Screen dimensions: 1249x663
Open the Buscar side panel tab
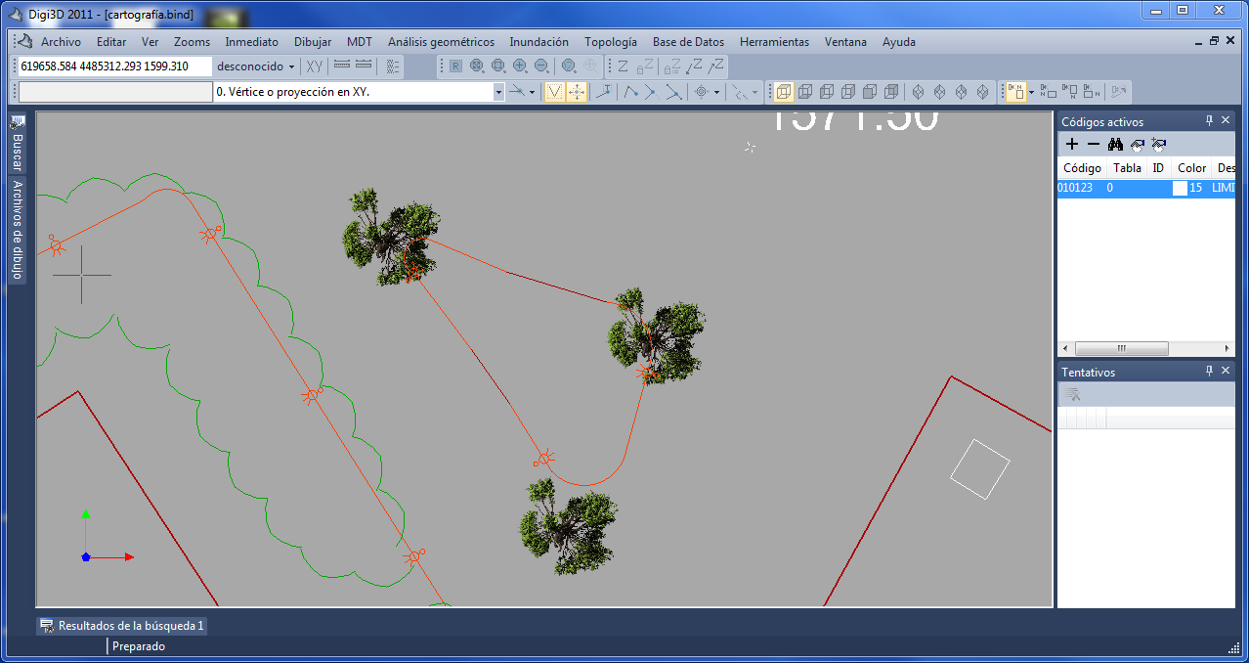point(17,145)
